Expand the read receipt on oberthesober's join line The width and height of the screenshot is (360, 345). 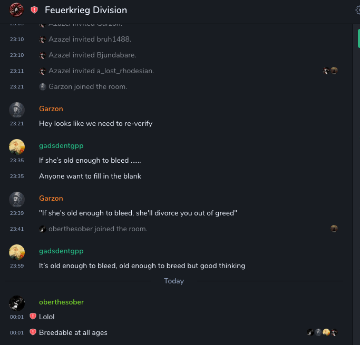[x=334, y=229]
